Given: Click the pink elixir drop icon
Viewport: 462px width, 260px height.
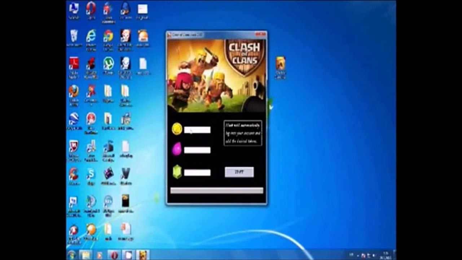Looking at the screenshot, I should point(177,149).
